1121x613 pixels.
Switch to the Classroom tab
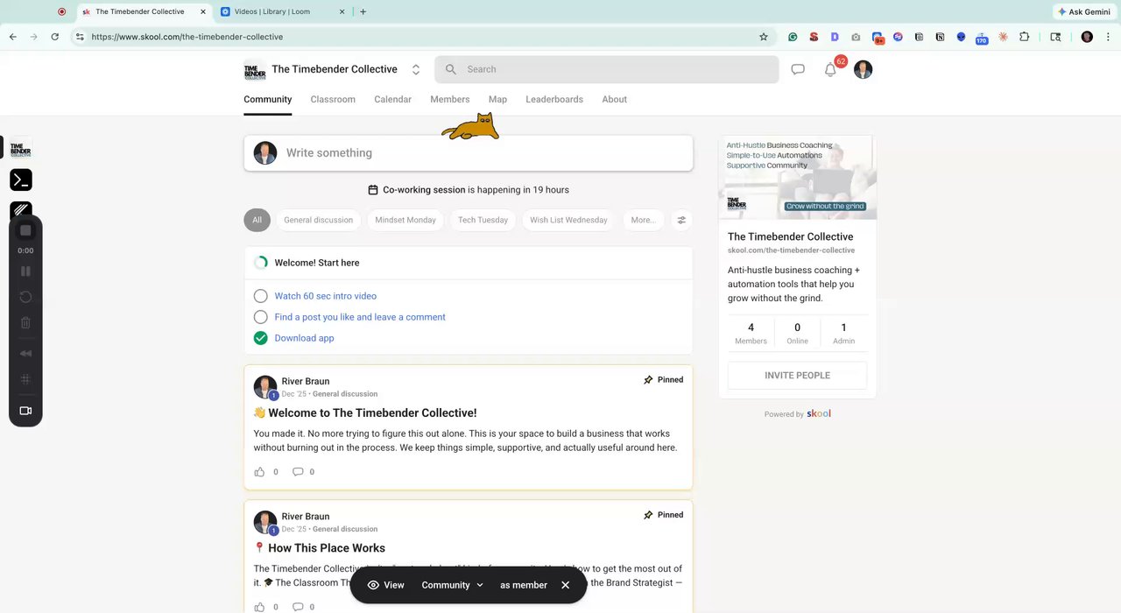pyautogui.click(x=333, y=99)
